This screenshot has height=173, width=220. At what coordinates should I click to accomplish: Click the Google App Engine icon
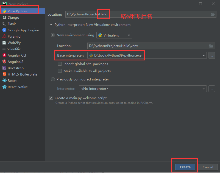pos(4,30)
